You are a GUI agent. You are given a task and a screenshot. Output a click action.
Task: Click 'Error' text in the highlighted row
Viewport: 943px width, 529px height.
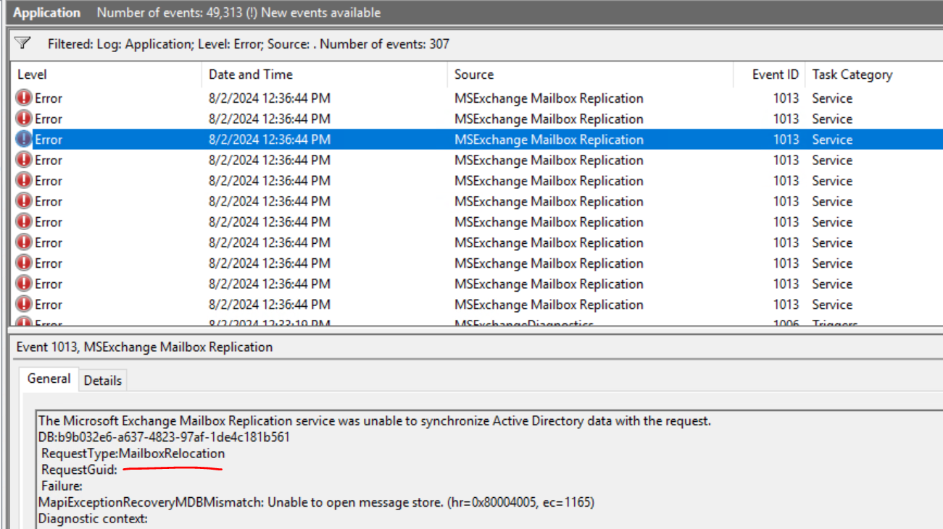click(x=49, y=140)
